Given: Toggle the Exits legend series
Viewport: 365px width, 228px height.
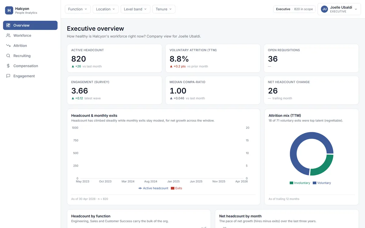Looking at the screenshot, I should [x=176, y=188].
